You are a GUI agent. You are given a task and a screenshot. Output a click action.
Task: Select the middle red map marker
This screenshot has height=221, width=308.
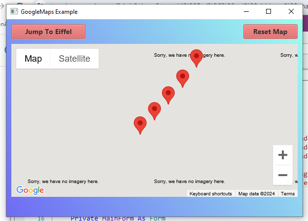(x=168, y=95)
